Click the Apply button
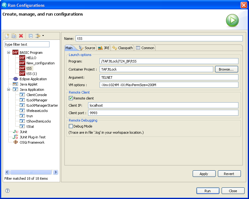The image size is (249, 199). (204, 174)
